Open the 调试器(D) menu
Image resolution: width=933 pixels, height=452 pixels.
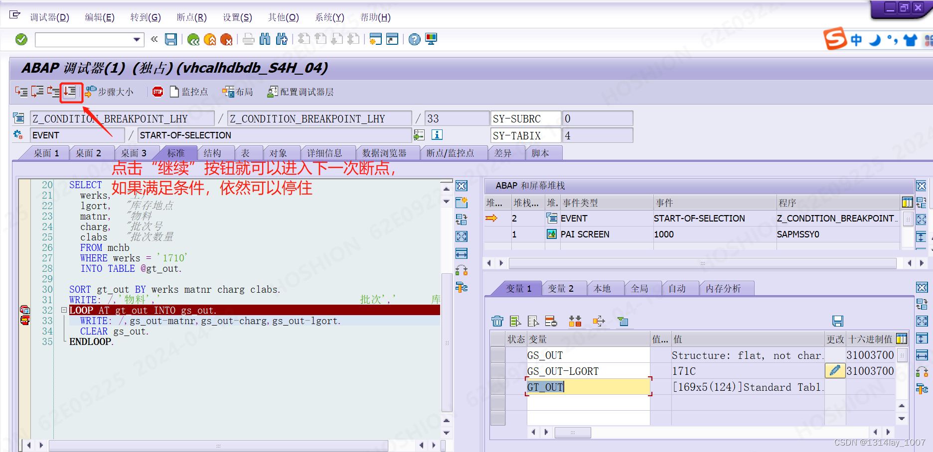(49, 17)
